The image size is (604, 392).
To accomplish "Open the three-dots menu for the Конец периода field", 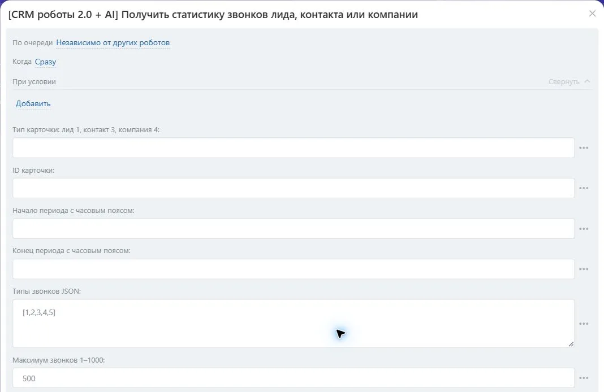I will click(x=584, y=269).
